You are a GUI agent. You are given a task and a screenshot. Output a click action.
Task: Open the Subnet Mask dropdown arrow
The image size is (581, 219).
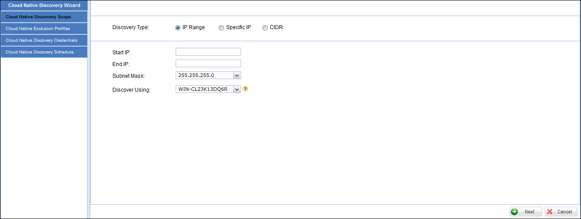coord(237,76)
